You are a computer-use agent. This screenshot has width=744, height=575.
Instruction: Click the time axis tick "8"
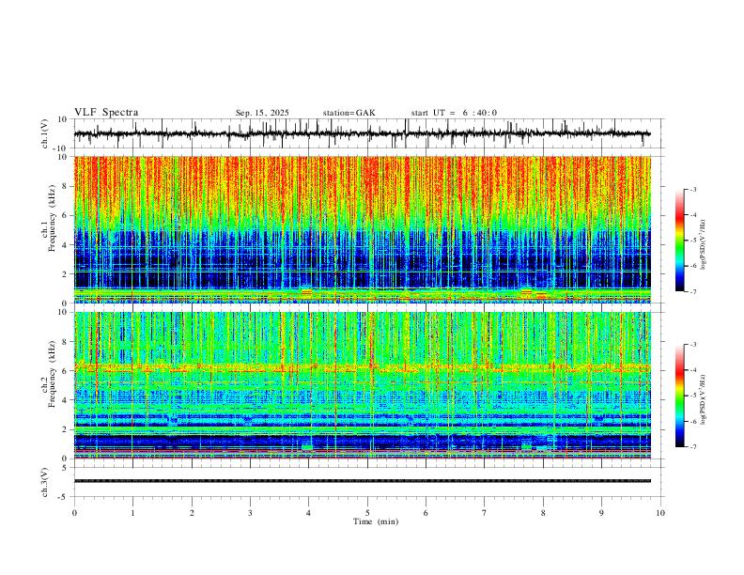[543, 513]
